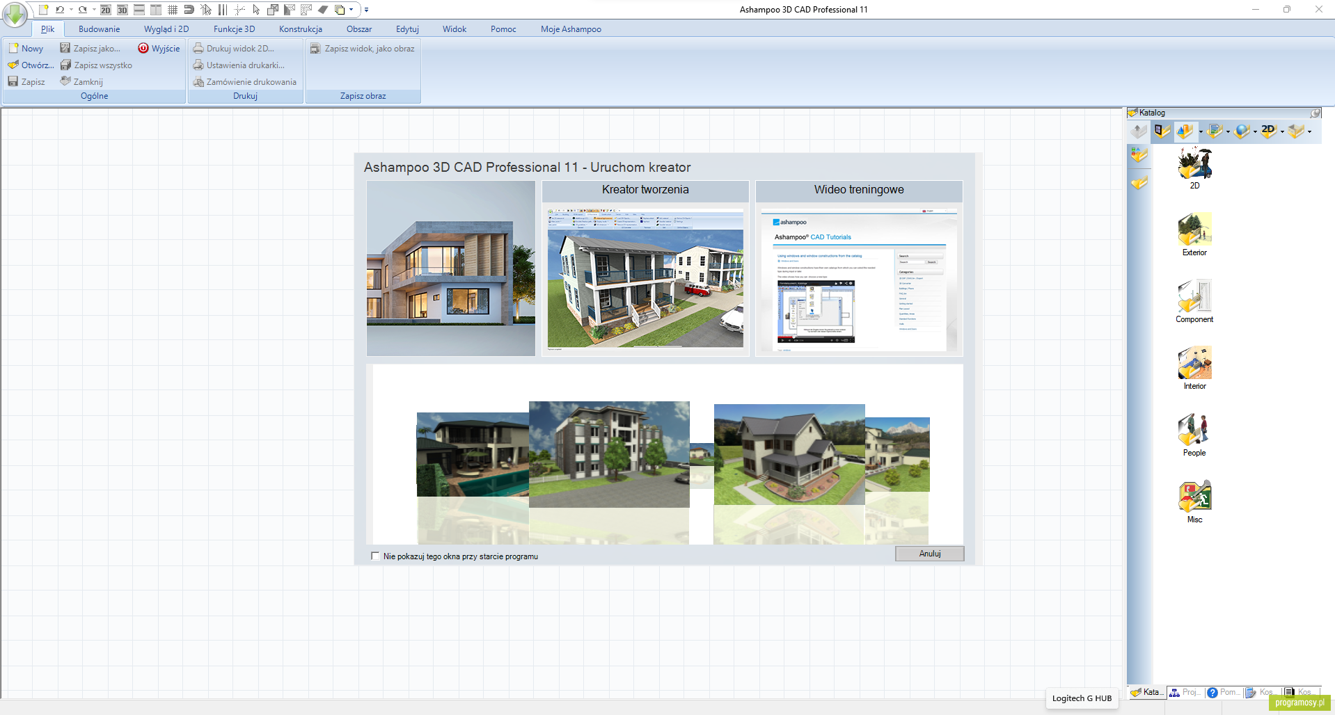Viewport: 1335px width, 715px height.
Task: Open the Konstrukcja ribbon tab
Action: tap(301, 29)
